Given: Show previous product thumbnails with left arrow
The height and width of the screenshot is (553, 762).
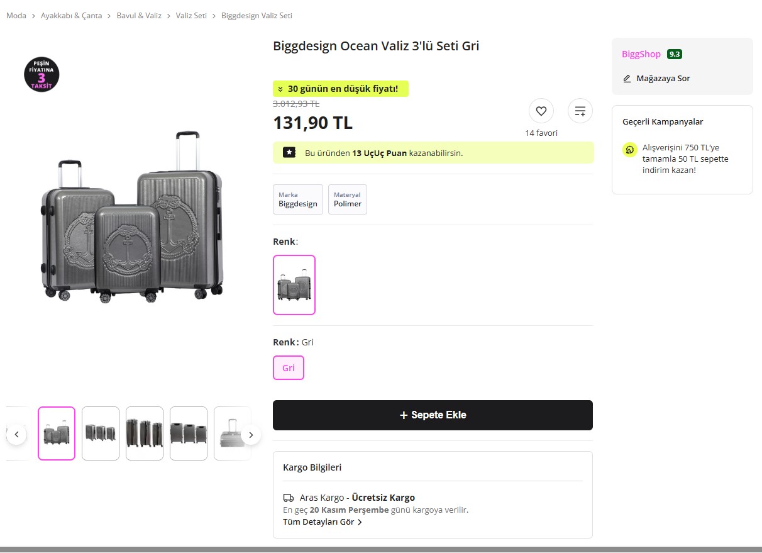Looking at the screenshot, I should click(x=16, y=434).
